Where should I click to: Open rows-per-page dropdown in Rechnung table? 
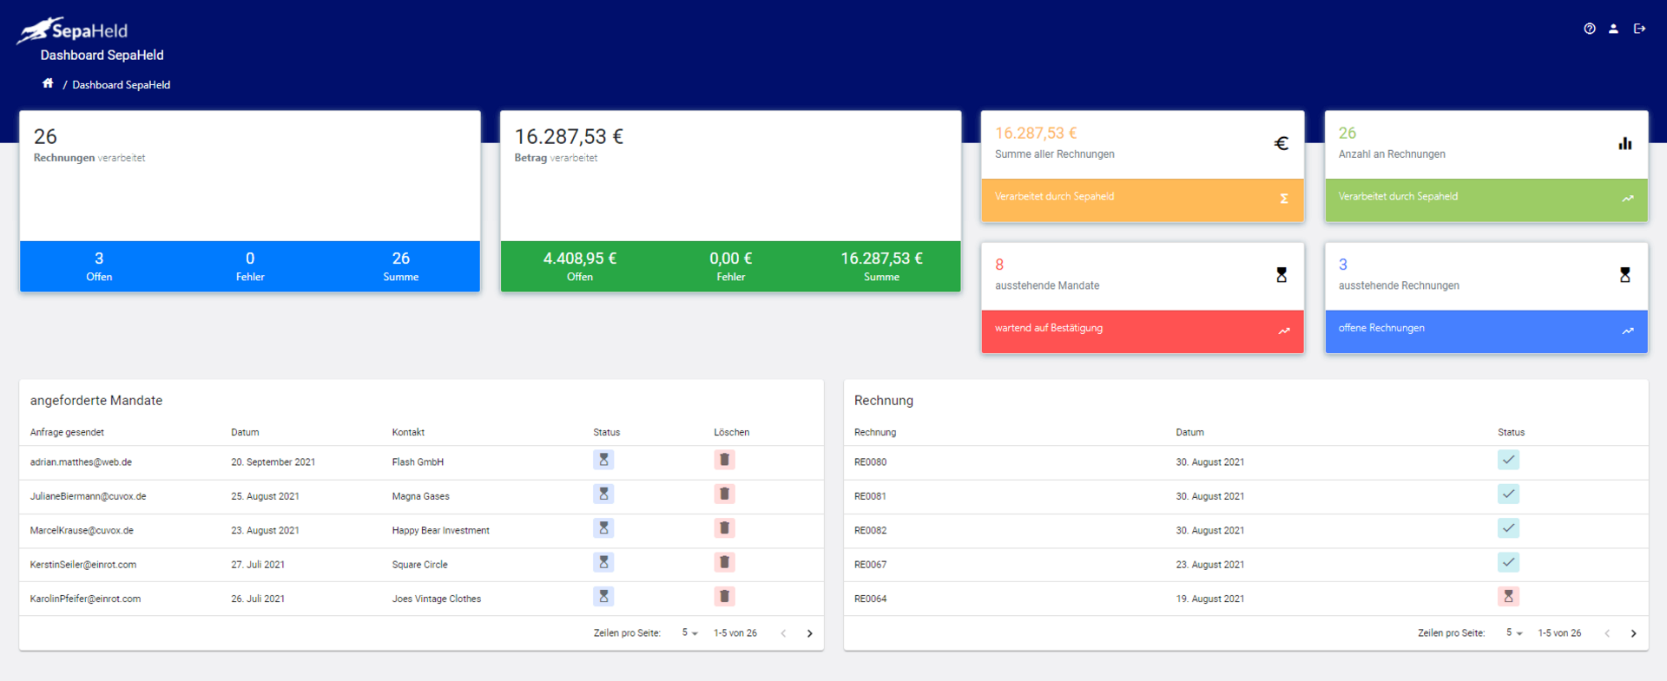[x=1514, y=633]
